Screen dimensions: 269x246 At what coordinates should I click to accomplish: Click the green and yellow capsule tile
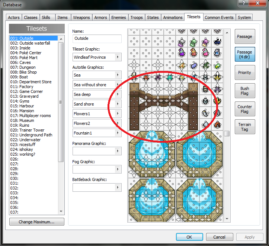point(217,65)
